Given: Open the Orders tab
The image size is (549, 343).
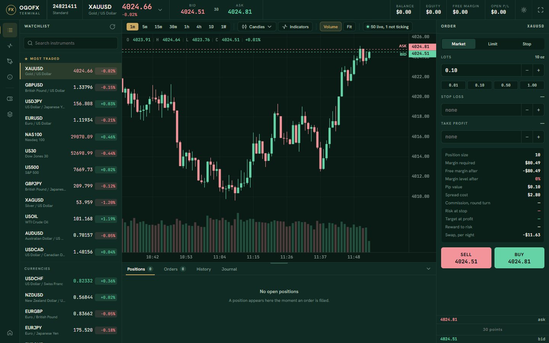Looking at the screenshot, I should pyautogui.click(x=175, y=269).
